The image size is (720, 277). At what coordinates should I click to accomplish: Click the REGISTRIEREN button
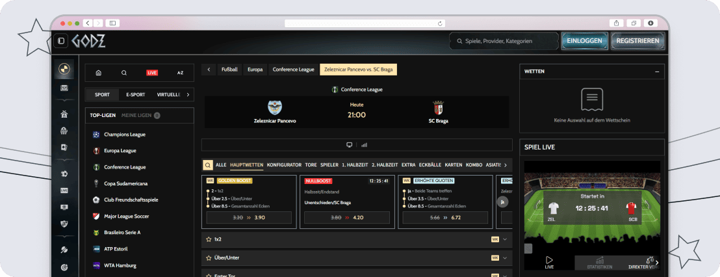[x=638, y=41]
